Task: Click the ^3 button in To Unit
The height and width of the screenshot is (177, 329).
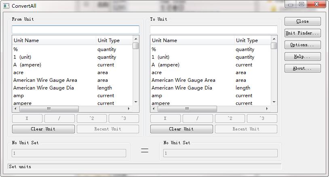Action: point(262,118)
